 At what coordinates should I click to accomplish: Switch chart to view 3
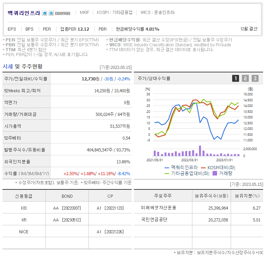pos(255,78)
